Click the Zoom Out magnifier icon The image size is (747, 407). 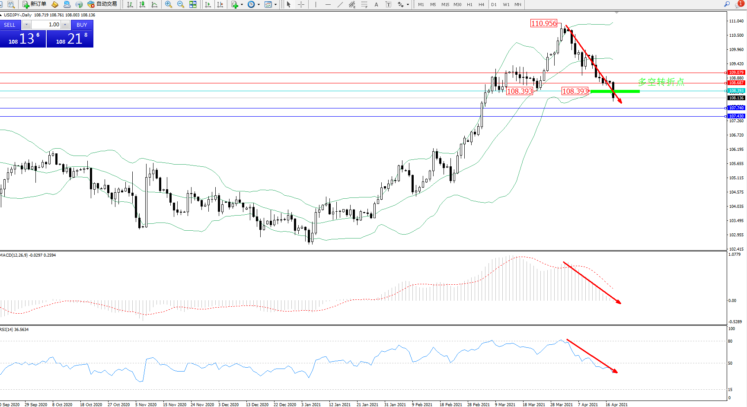[181, 4]
